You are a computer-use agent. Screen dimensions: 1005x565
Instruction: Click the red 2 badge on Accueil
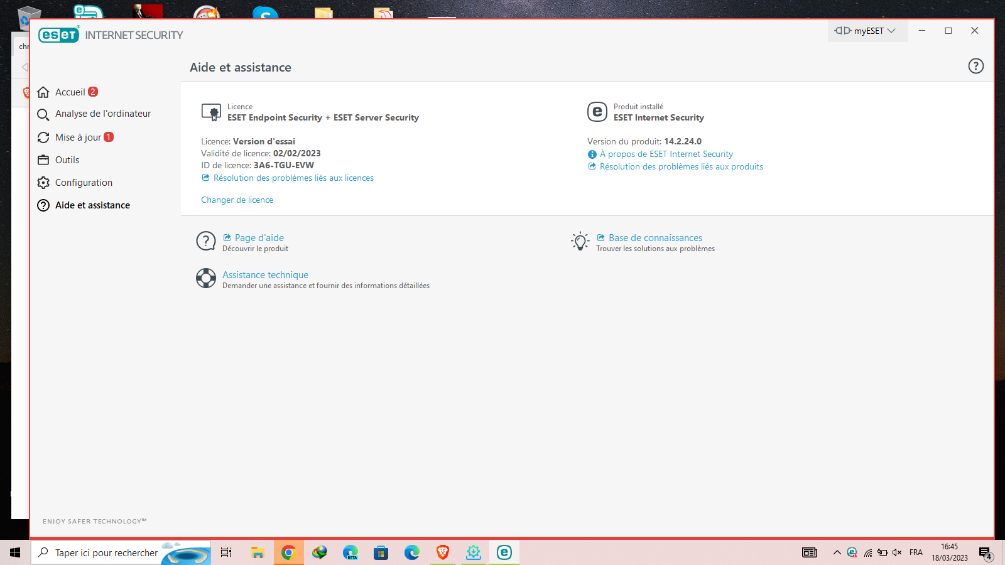[x=93, y=92]
